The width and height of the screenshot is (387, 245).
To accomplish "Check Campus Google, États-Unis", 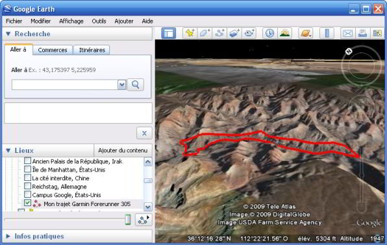I will click(x=28, y=194).
